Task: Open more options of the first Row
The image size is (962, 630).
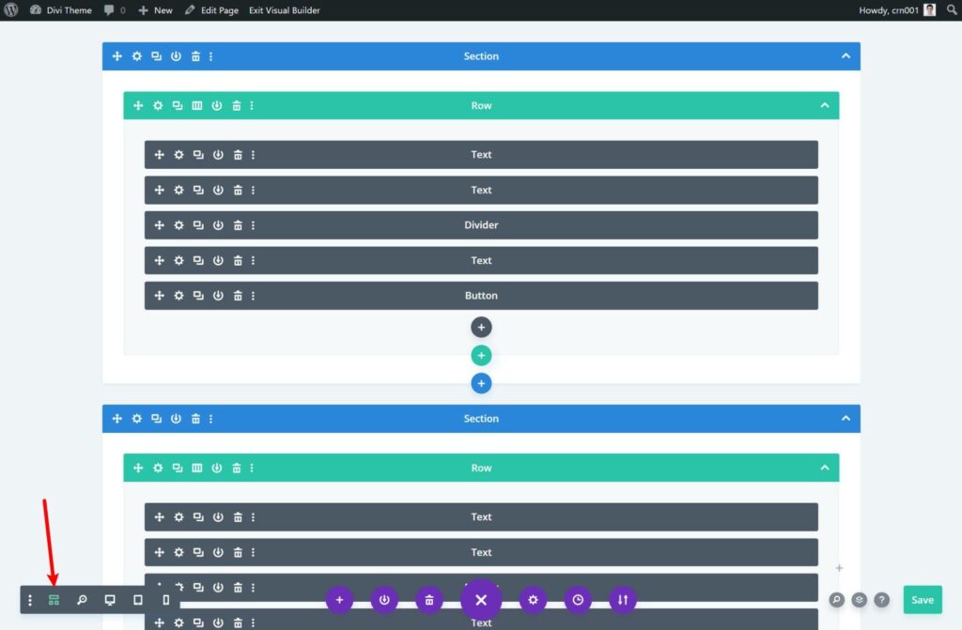Action: click(x=252, y=105)
